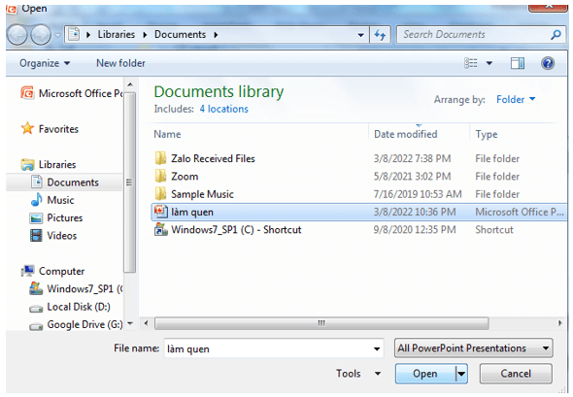Open the dropdown arrow beside Open button
Screen dimensions: 573x397
pyautogui.click(x=461, y=374)
